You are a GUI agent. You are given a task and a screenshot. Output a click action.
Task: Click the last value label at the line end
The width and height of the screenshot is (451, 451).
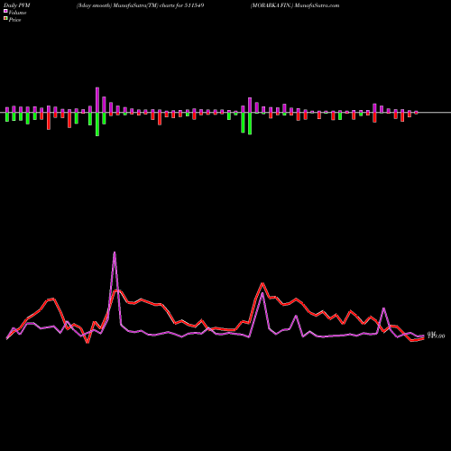(x=436, y=335)
